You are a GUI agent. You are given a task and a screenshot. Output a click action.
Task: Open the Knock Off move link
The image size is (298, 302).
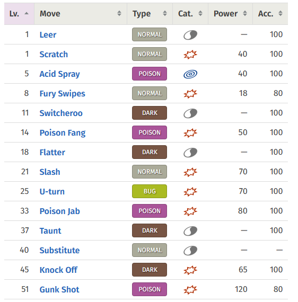(58, 270)
